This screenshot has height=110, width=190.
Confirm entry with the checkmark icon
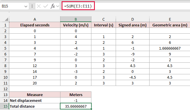[x=46, y=6]
